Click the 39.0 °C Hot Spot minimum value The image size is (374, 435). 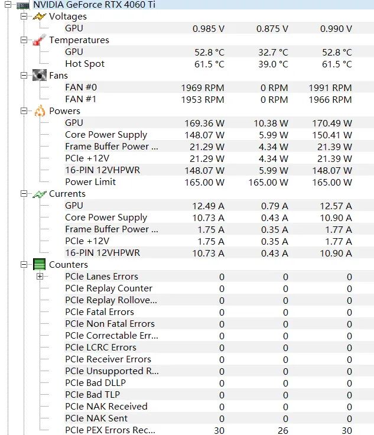tap(273, 64)
